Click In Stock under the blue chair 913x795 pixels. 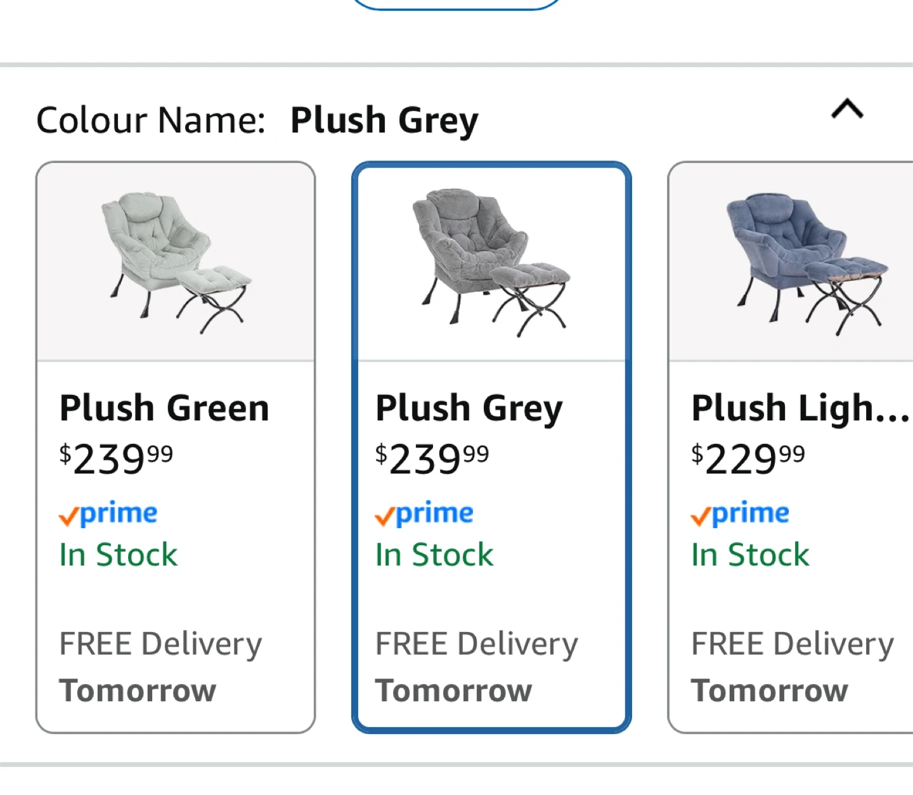tap(750, 555)
